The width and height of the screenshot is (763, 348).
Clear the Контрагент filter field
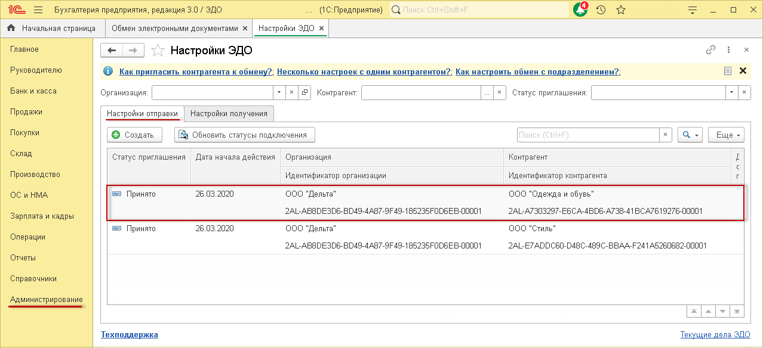coord(500,92)
